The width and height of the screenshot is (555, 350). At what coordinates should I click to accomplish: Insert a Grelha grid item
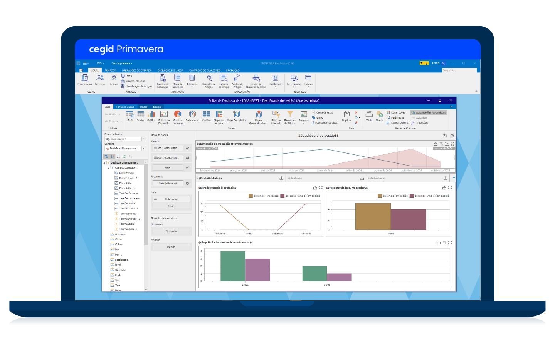tap(140, 116)
